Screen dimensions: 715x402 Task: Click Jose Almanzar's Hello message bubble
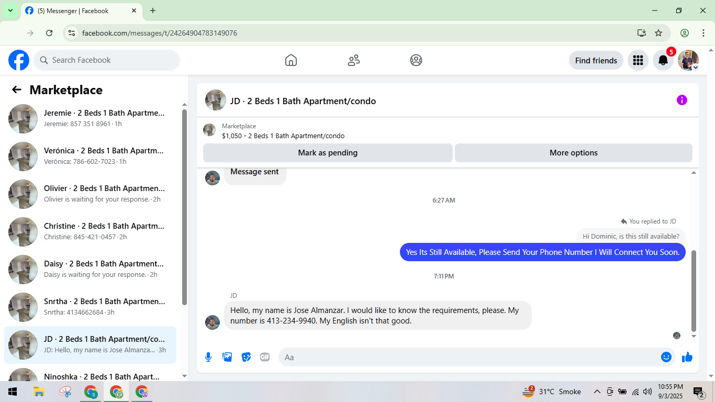378,315
